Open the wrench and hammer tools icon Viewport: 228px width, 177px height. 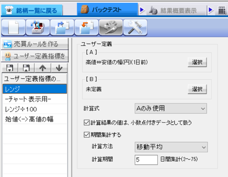135,28
